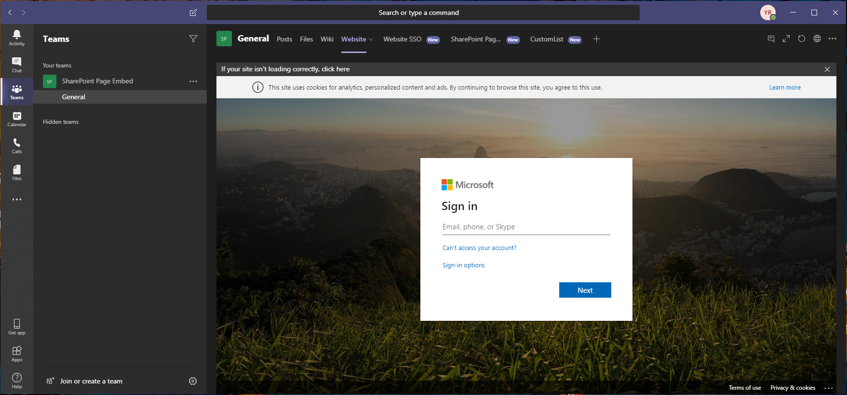847x395 pixels.
Task: Click the Microsoft logo on sign-in card
Action: (468, 185)
